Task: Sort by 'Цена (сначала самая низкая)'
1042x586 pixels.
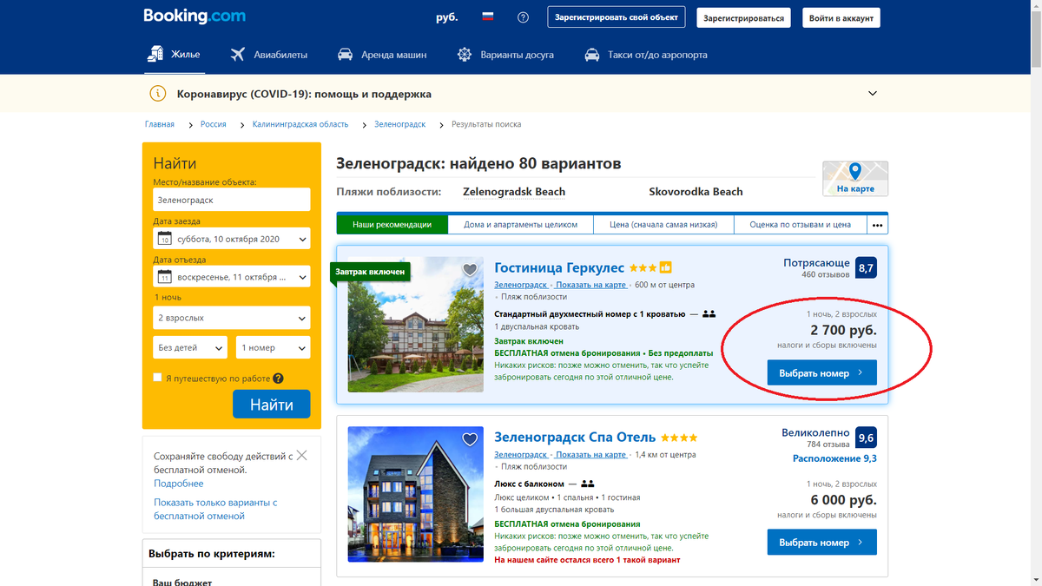Action: pyautogui.click(x=663, y=225)
